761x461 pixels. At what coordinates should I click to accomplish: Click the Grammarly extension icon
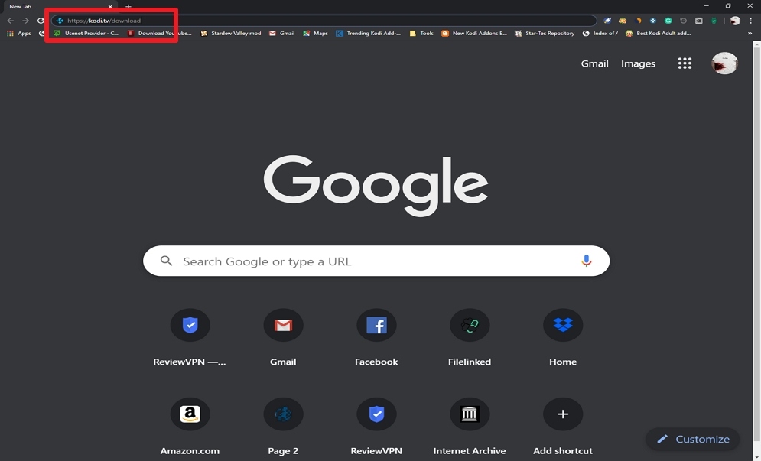tap(668, 21)
